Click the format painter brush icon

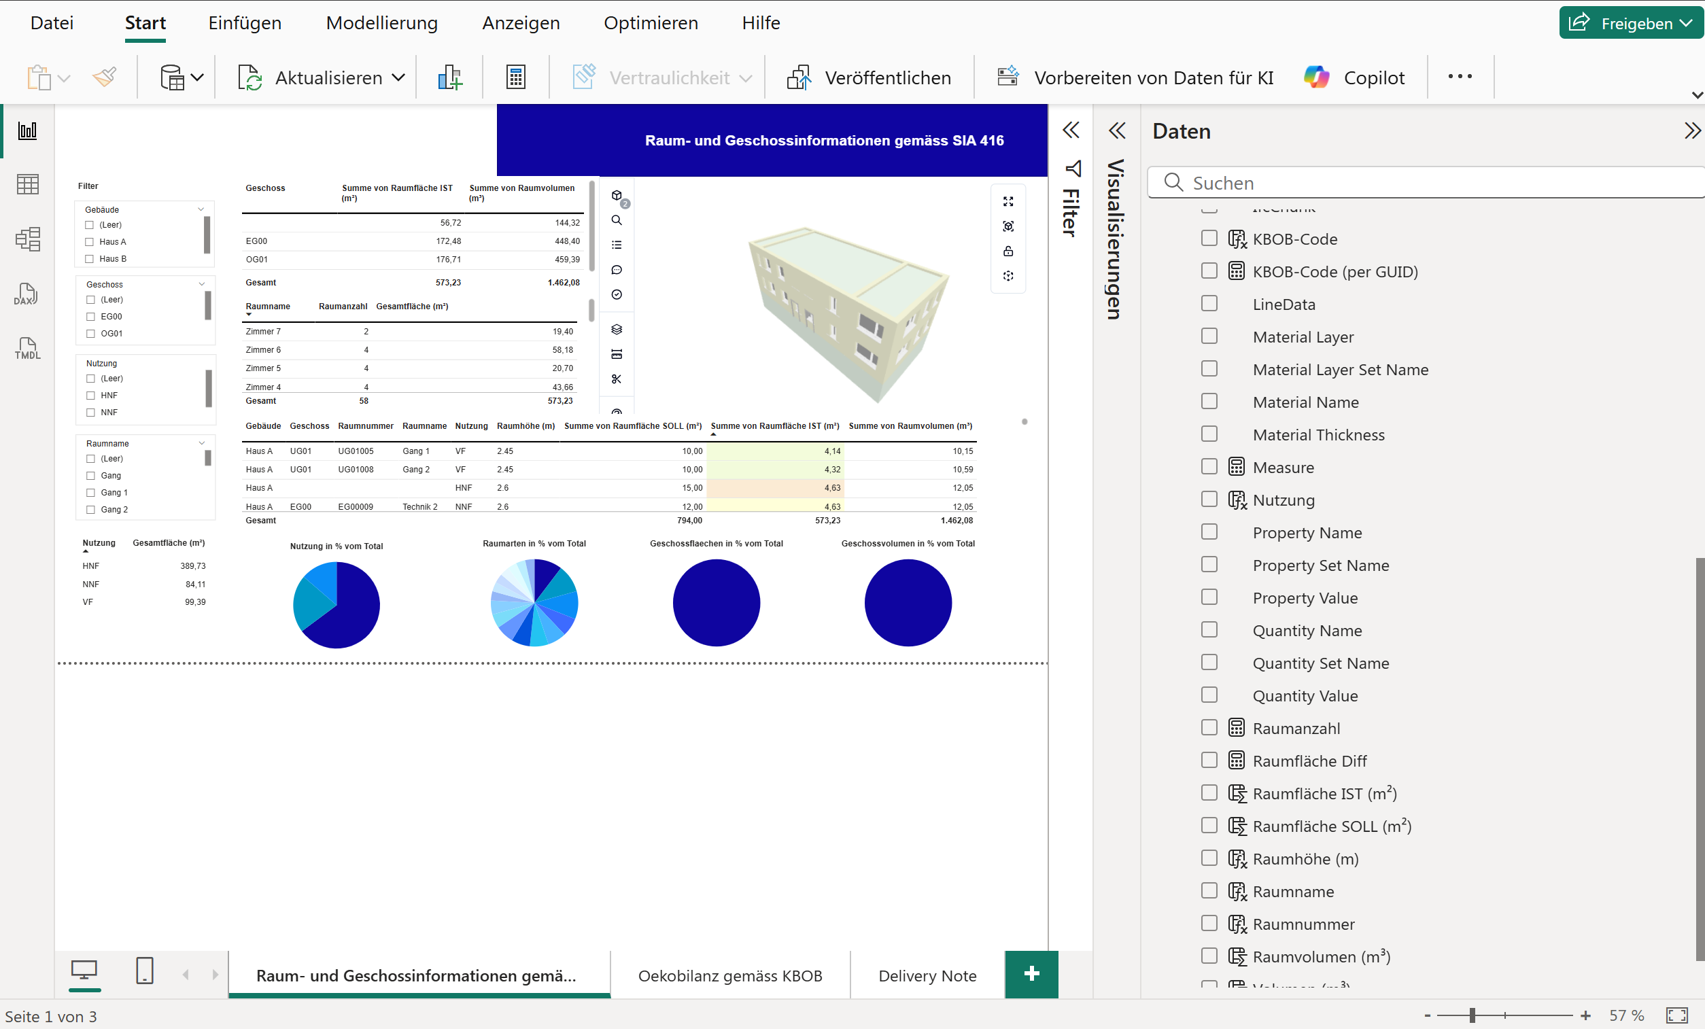pos(105,77)
